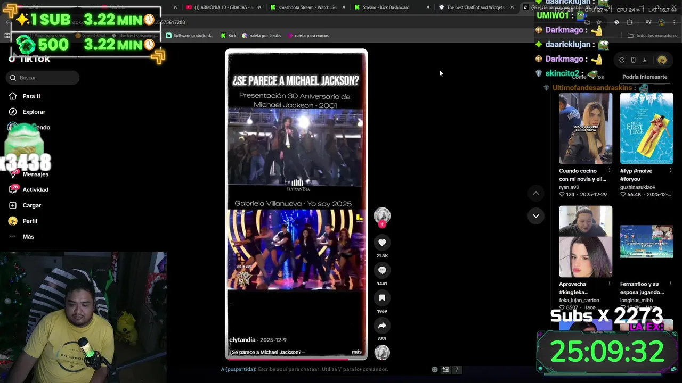Open the browser profile avatar
The height and width of the screenshot is (383, 682).
pos(661,22)
